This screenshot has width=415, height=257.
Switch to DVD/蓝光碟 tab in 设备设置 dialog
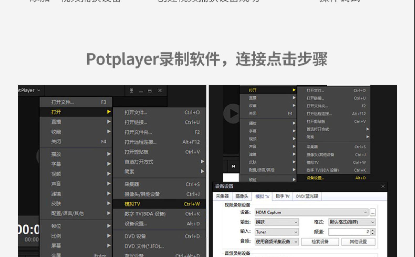(x=307, y=196)
